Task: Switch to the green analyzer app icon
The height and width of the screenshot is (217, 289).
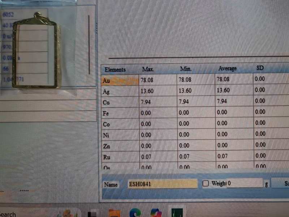Action: click(x=177, y=213)
